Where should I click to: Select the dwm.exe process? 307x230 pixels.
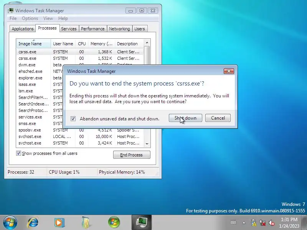click(x=40, y=65)
